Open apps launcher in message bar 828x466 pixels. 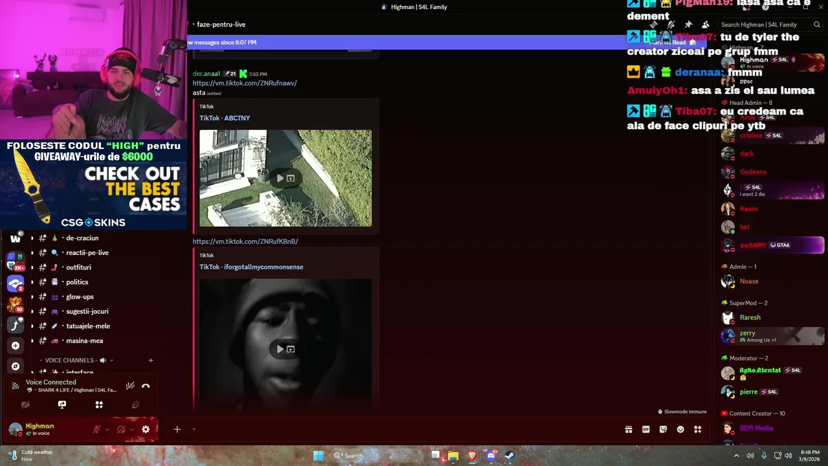pyautogui.click(x=697, y=429)
